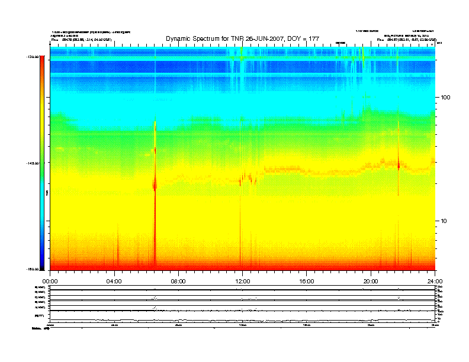Image resolution: width=469 pixels, height=362 pixels.
Task: Click the 100 frequency axis label
Action: coord(445,98)
